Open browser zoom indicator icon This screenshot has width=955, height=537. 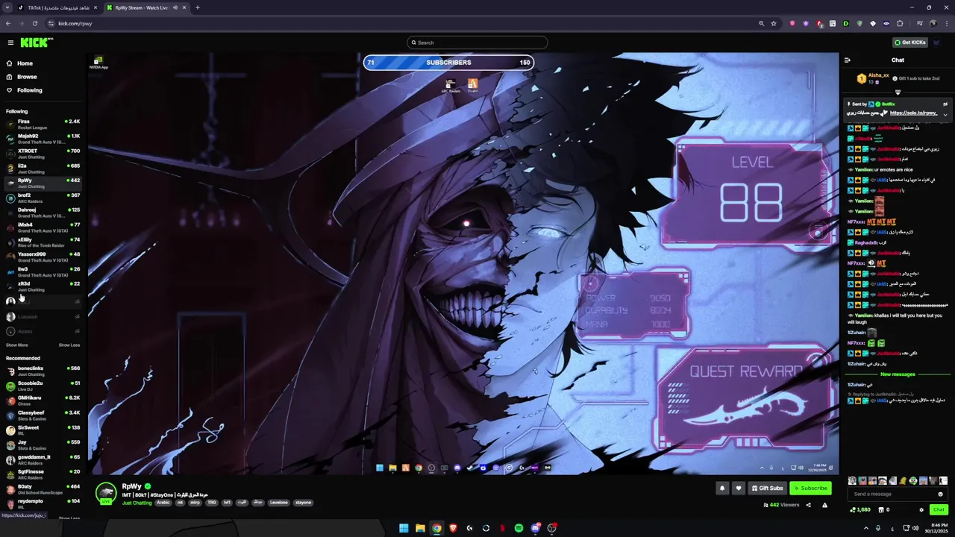click(x=761, y=24)
